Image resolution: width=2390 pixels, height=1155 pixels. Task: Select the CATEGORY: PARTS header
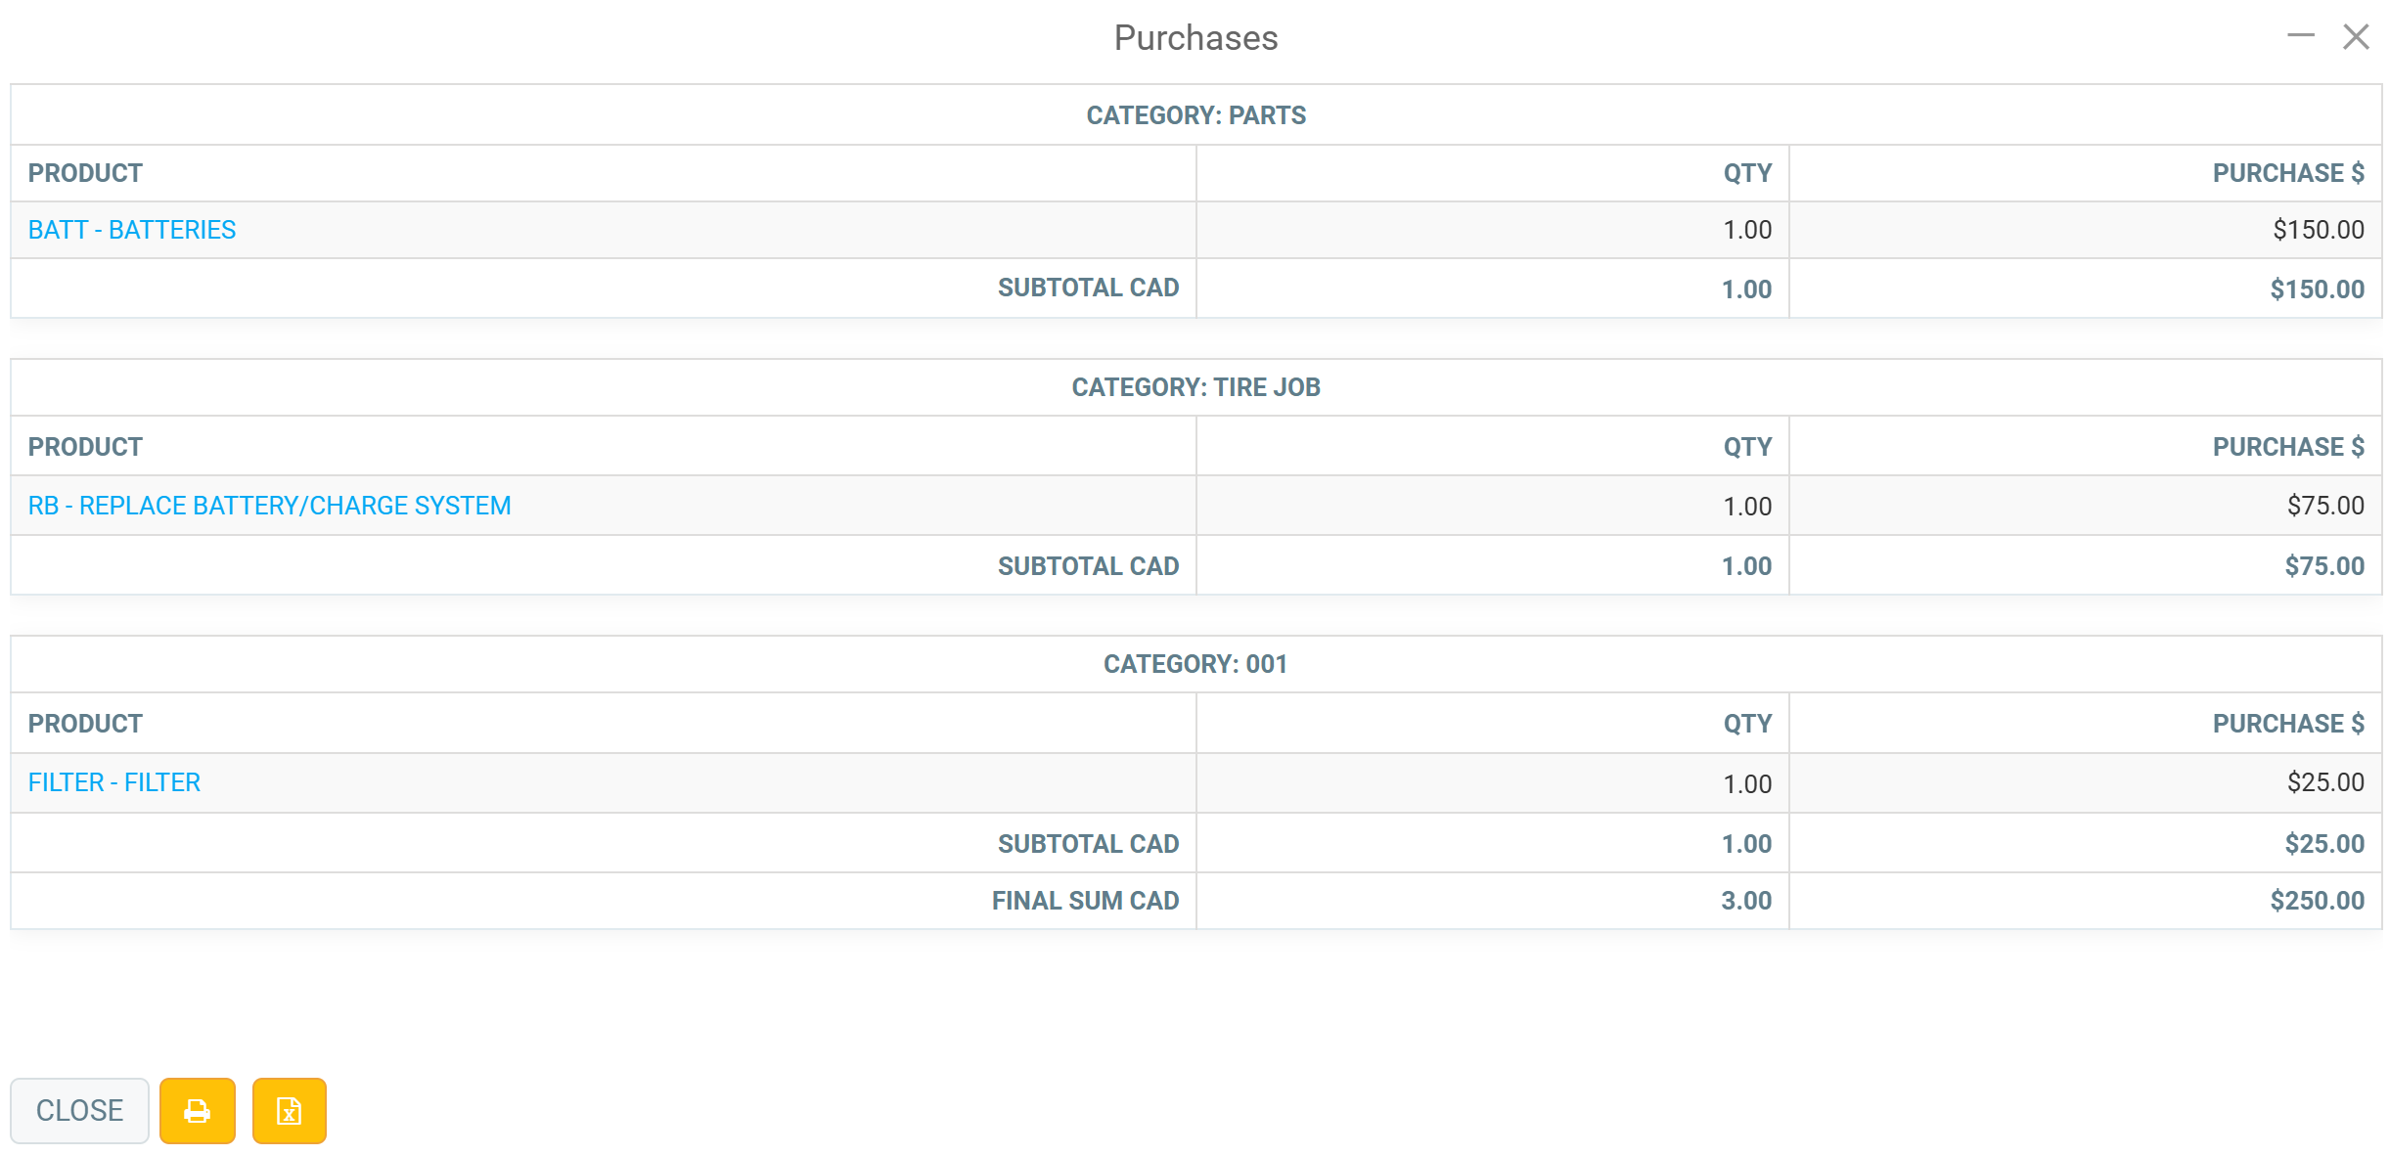tap(1195, 115)
